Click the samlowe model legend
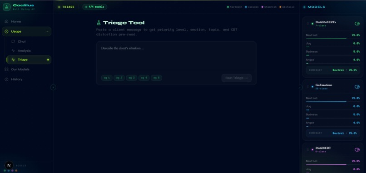Image resolution: width=366 pixels, height=173 pixels. 252,7
